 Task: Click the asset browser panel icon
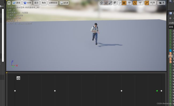point(171,13)
